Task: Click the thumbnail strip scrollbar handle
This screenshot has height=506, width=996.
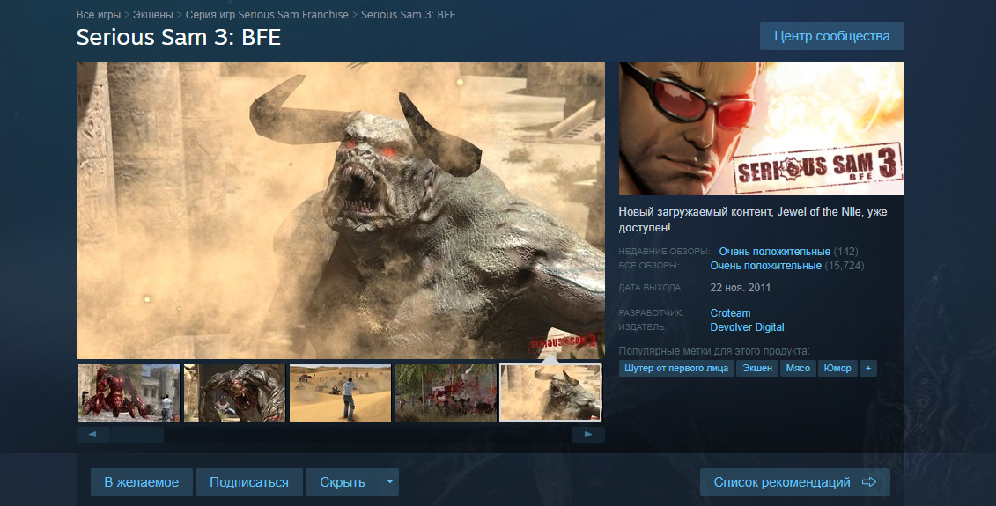Action: (x=137, y=434)
